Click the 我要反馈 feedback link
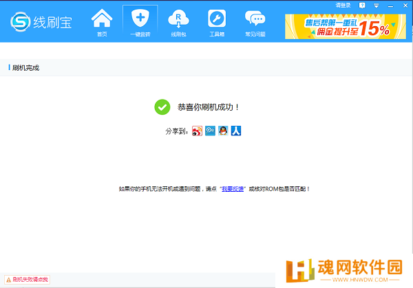 point(233,189)
